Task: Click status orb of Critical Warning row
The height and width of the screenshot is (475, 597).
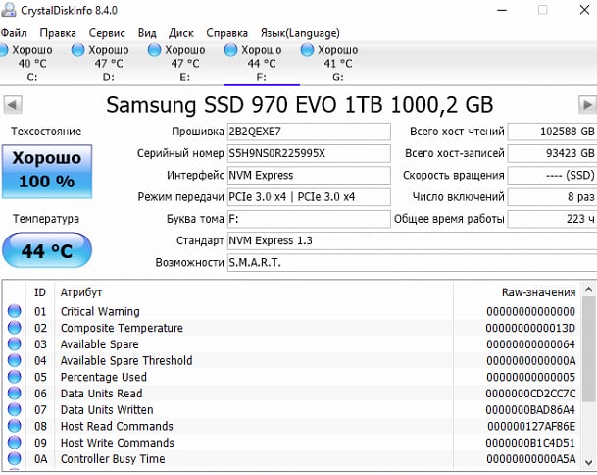Action: [x=15, y=311]
